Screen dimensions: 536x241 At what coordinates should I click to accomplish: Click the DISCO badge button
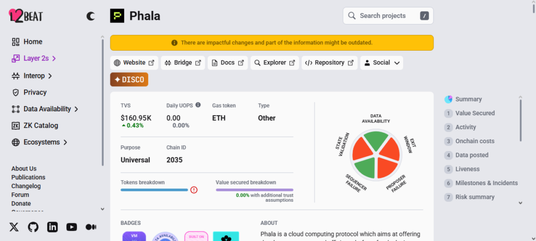click(x=129, y=79)
